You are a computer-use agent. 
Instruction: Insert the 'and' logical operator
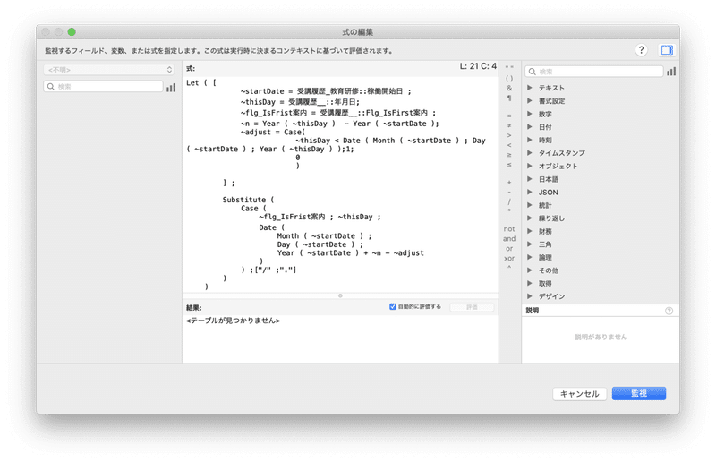(509, 238)
